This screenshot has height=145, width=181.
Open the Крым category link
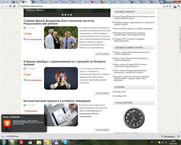click(x=29, y=74)
